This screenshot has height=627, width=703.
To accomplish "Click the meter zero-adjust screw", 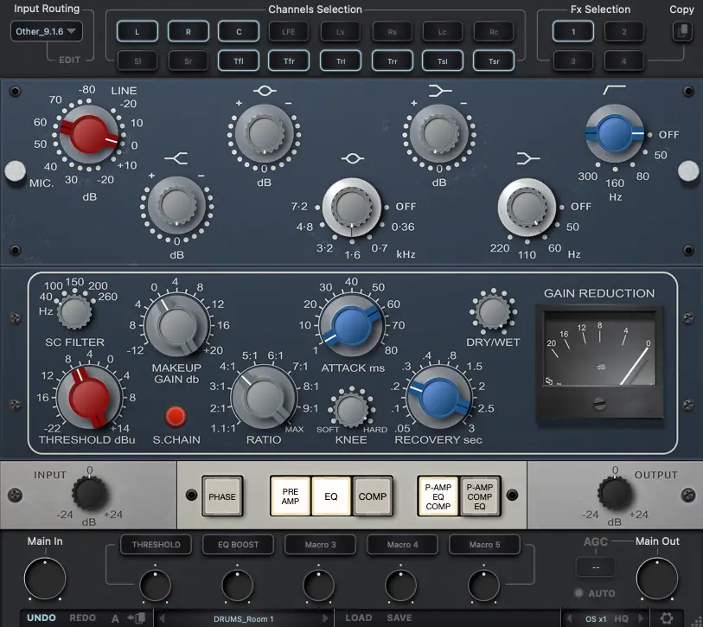I will coord(599,404).
